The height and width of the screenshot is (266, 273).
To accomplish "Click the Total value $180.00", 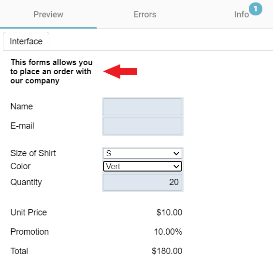I will [x=167, y=251].
